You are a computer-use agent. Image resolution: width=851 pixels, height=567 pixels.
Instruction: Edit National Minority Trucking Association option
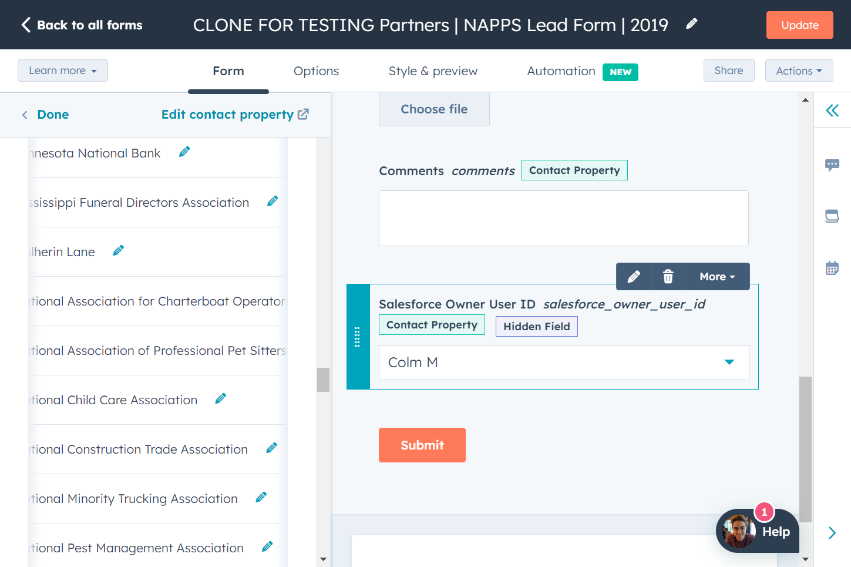point(261,497)
